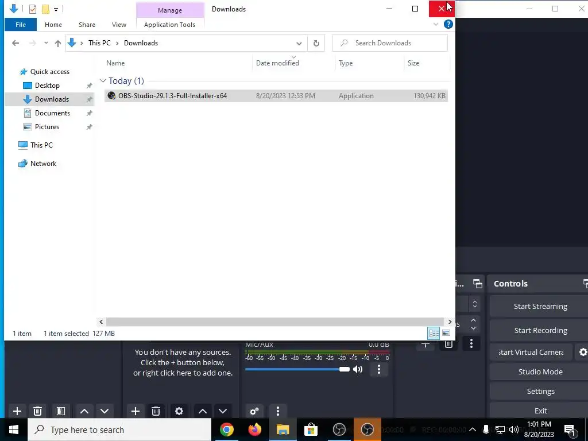This screenshot has height=441, width=588.
Task: Collapse the Today (1) group
Action: point(103,81)
